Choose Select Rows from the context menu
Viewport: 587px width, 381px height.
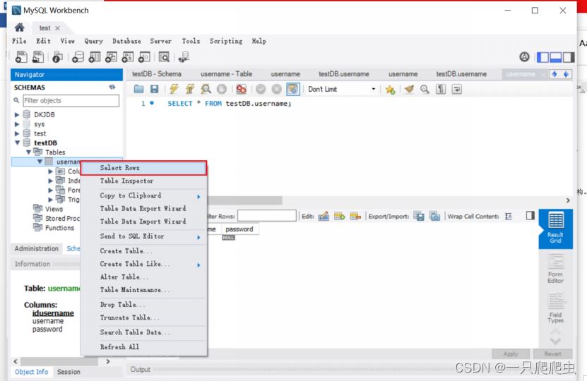coord(143,168)
